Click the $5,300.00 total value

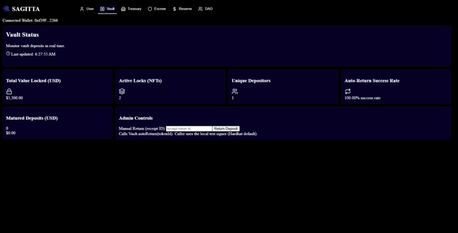click(x=14, y=98)
